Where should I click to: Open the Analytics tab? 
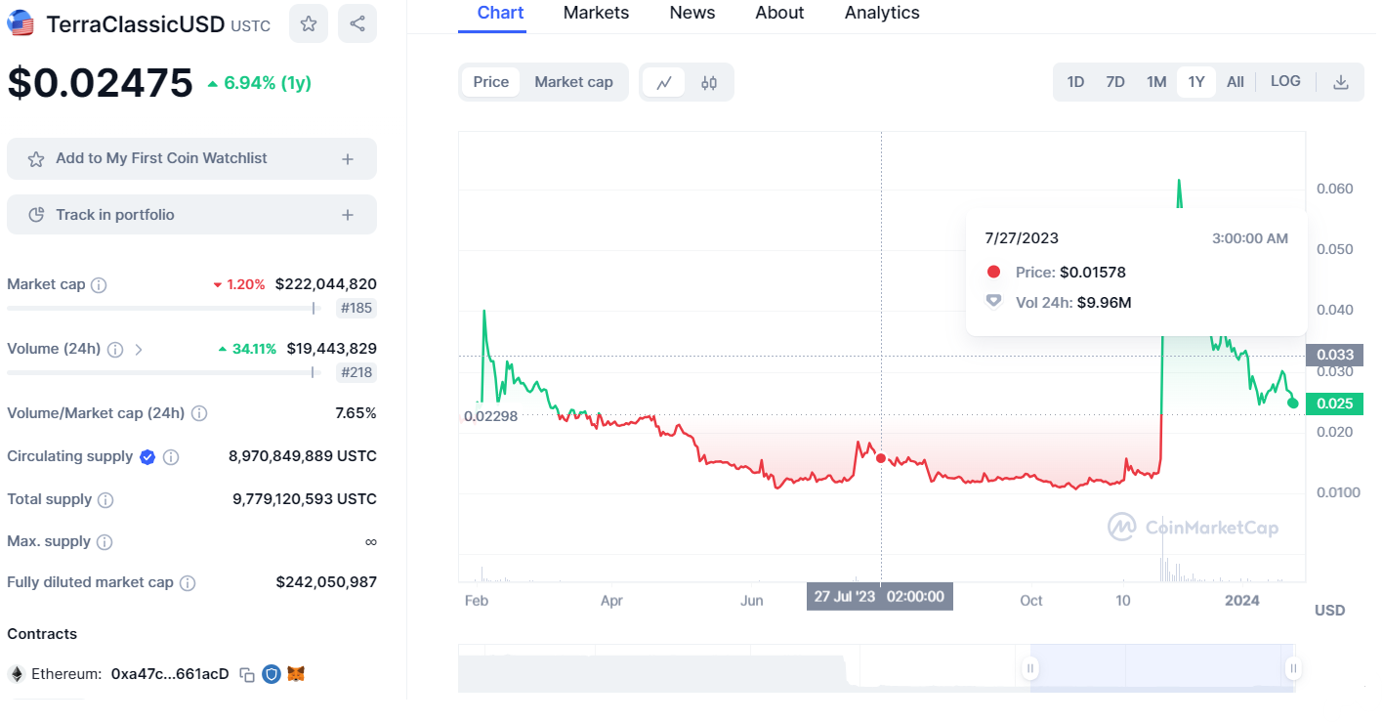[882, 13]
